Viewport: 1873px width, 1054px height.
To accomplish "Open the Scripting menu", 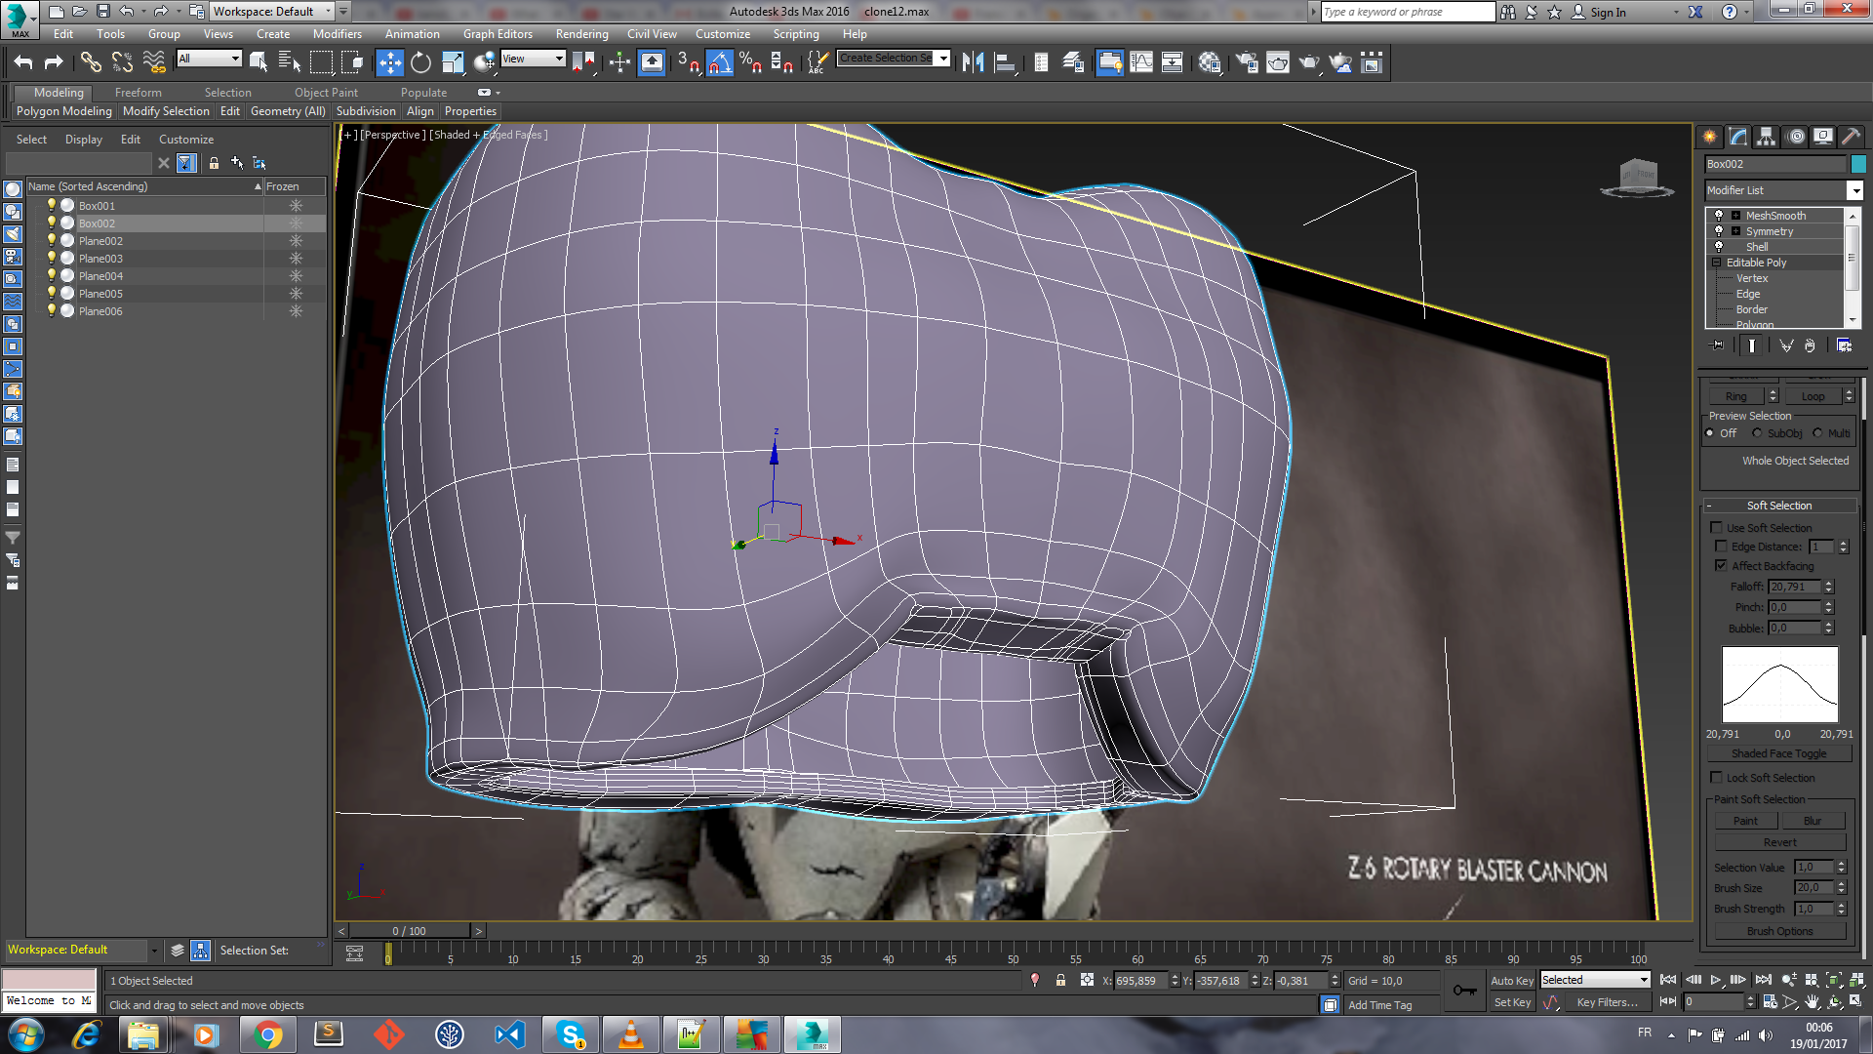I will point(796,34).
